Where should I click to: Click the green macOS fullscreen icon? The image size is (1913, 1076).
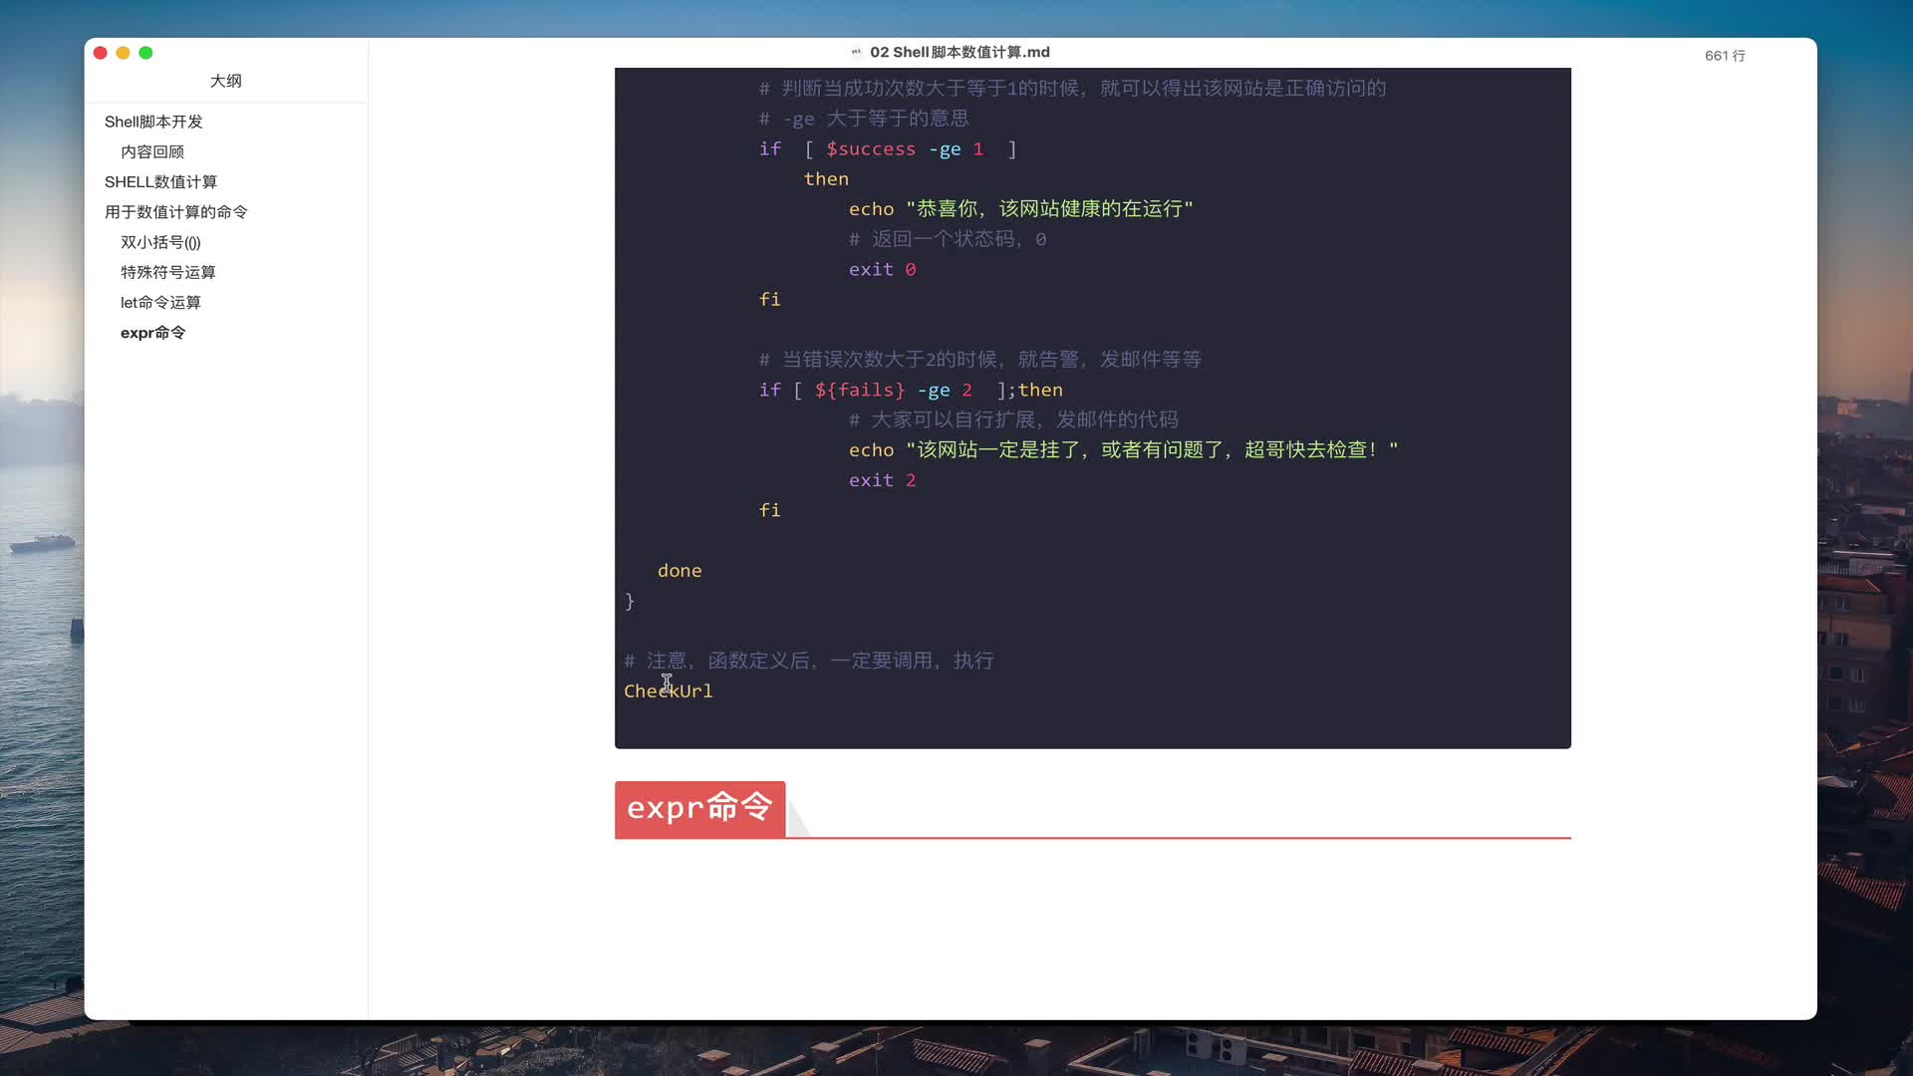[x=144, y=53]
